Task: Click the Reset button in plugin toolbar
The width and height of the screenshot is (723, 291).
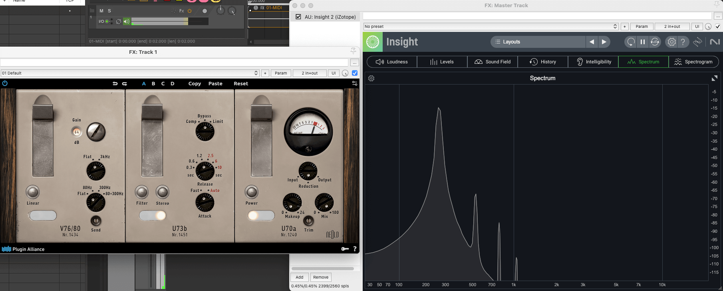Action: point(241,84)
